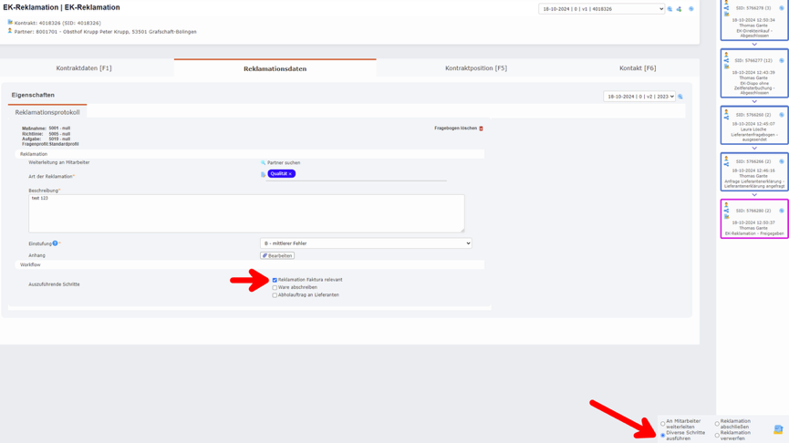The height and width of the screenshot is (443, 789).
Task: Remove the Qualität tag via its x
Action: [290, 174]
